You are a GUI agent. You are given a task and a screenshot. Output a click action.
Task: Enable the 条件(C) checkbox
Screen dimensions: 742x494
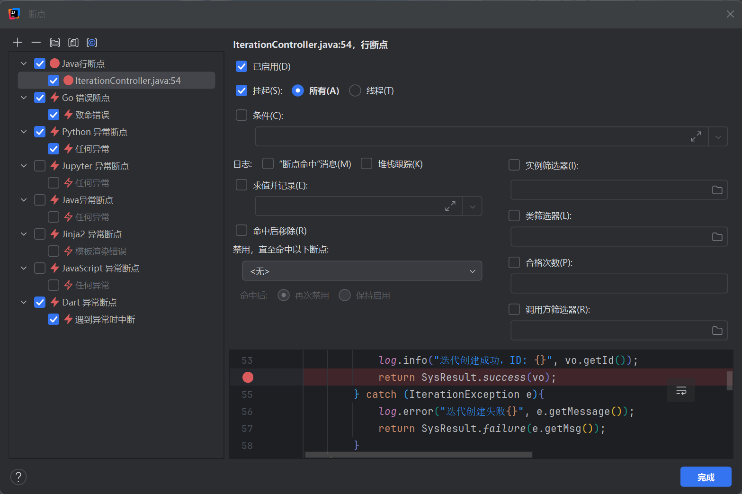tap(241, 116)
